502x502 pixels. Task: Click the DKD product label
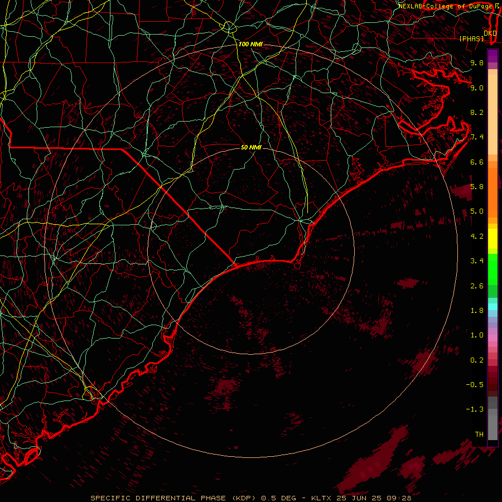point(490,33)
